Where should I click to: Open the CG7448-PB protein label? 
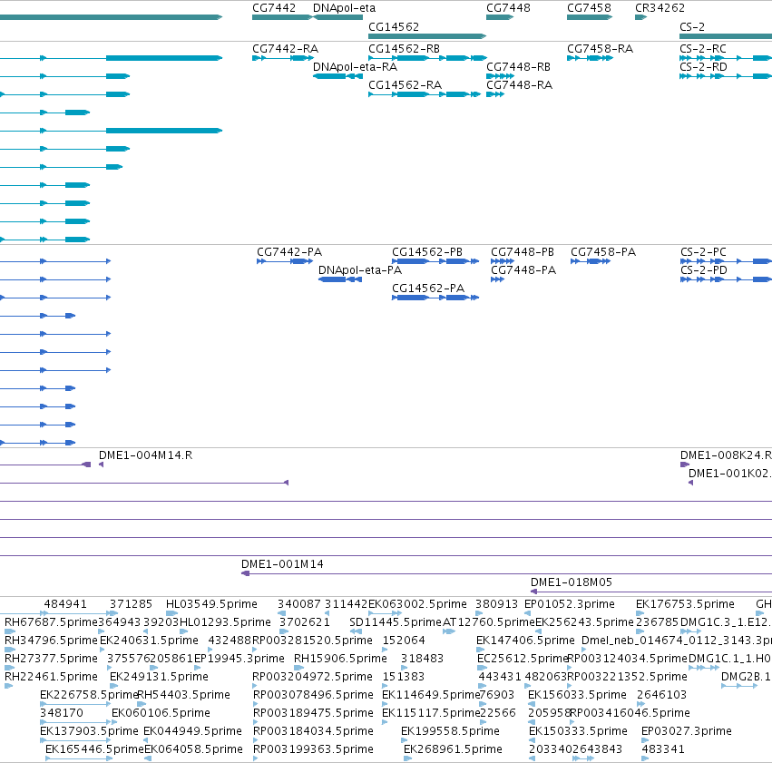[x=522, y=252]
